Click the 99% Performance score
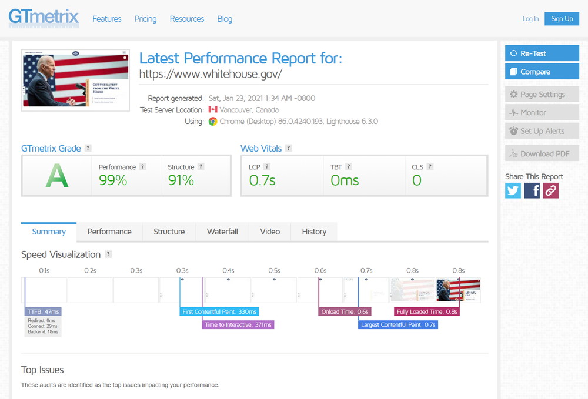Viewport: 588px width, 399px height. click(x=113, y=180)
